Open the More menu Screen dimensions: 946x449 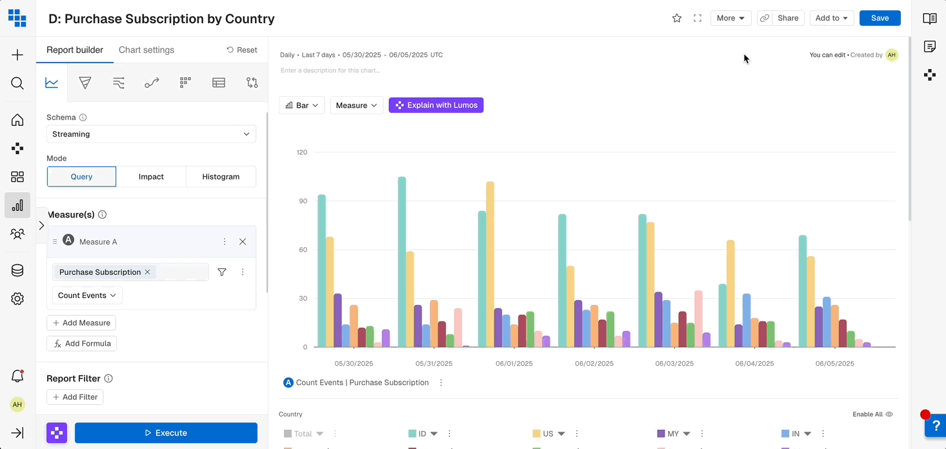point(730,18)
